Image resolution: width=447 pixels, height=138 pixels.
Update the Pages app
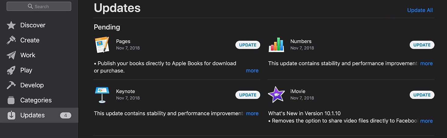248,45
